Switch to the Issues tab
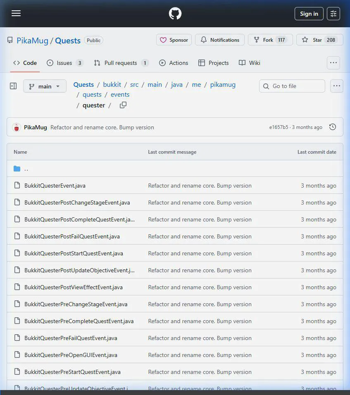 pyautogui.click(x=65, y=63)
